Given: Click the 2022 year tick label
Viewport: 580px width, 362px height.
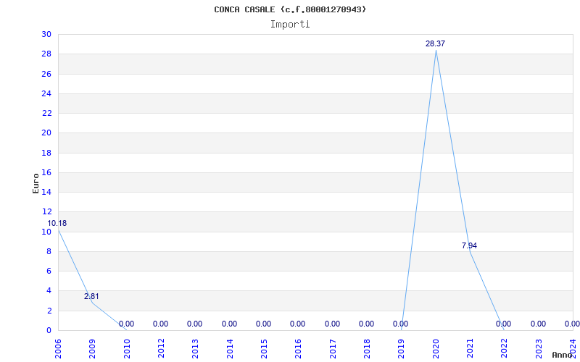Looking at the screenshot, I should click(504, 349).
